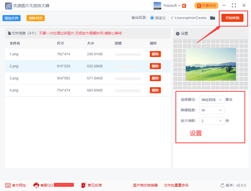Click the output folder browse icon
This screenshot has width=251, height=191.
click(213, 18)
